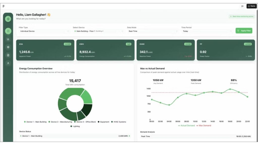Open settings via the sidebar gear icon
Viewport: 258px width, 145px height.
[x=8, y=47]
